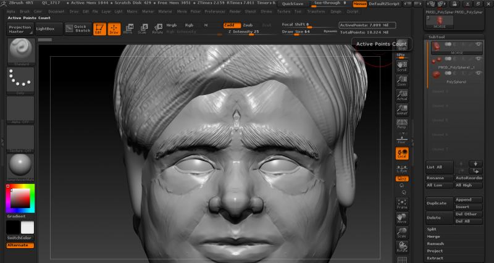Open the Quick Sketch tool
The width and height of the screenshot is (494, 263).
(x=78, y=28)
